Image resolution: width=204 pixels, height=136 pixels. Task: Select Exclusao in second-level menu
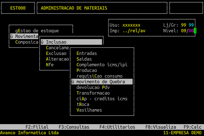tap(56, 53)
